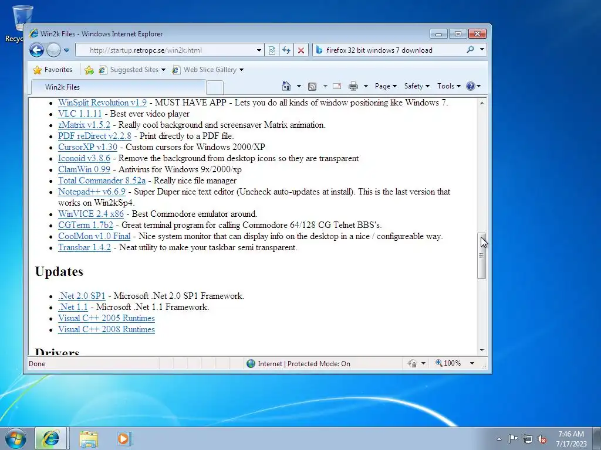Open the Page menu
The width and height of the screenshot is (601, 450).
(386, 86)
